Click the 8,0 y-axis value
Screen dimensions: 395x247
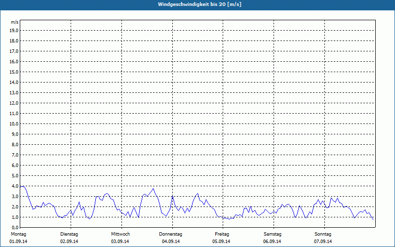pyautogui.click(x=15, y=144)
